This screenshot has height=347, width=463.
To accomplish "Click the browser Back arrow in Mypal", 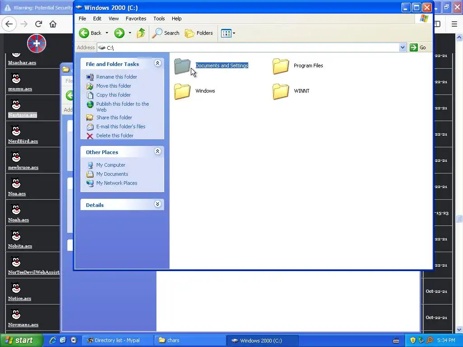I will tap(9, 24).
